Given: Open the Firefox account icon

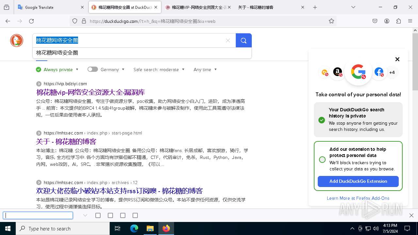Looking at the screenshot, I should pos(387,21).
